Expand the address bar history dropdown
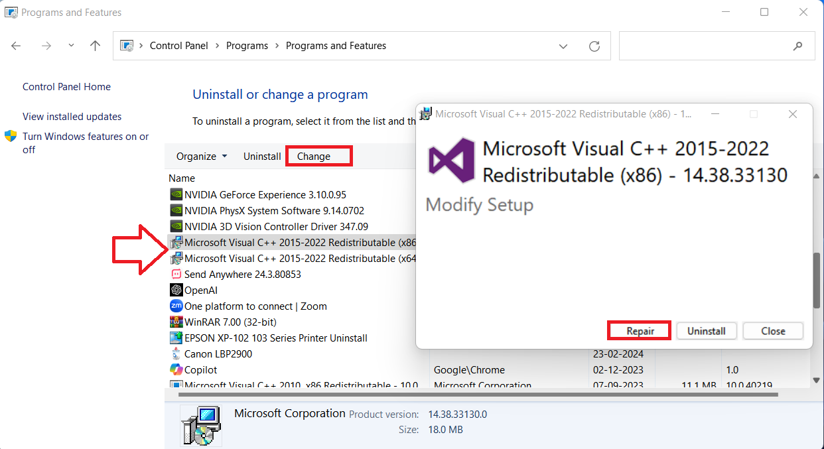 pyautogui.click(x=563, y=46)
